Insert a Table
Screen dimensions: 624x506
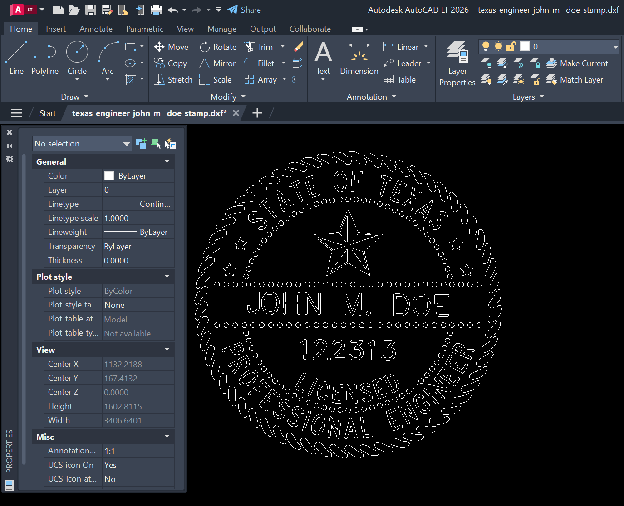coord(399,79)
